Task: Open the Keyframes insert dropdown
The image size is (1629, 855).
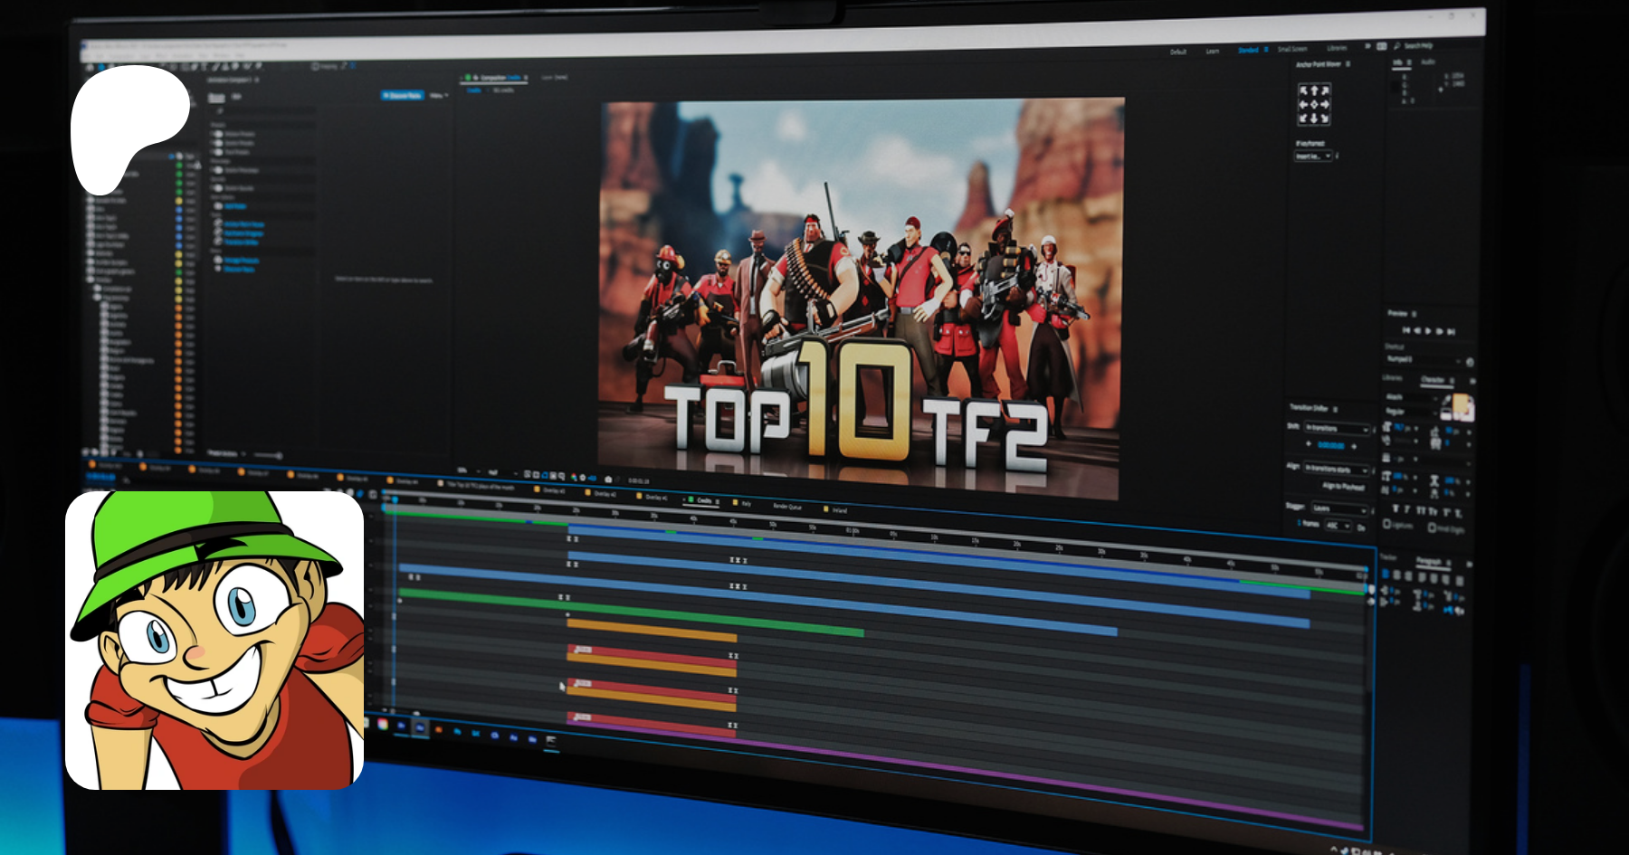Action: point(1314,156)
